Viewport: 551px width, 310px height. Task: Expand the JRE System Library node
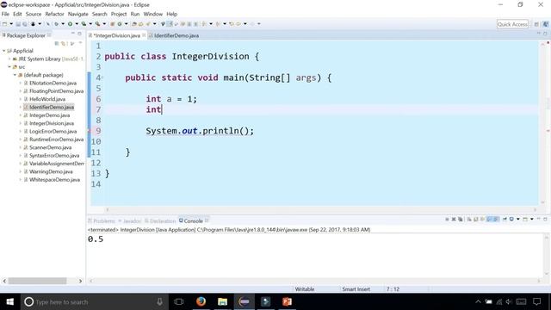coord(9,59)
